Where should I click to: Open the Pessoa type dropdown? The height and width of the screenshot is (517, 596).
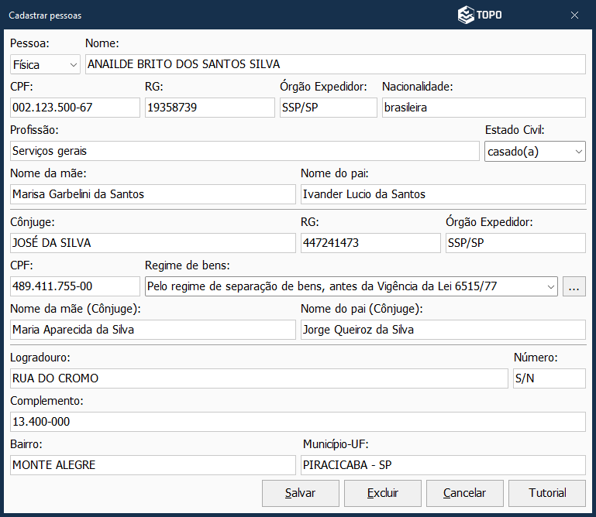[x=46, y=64]
